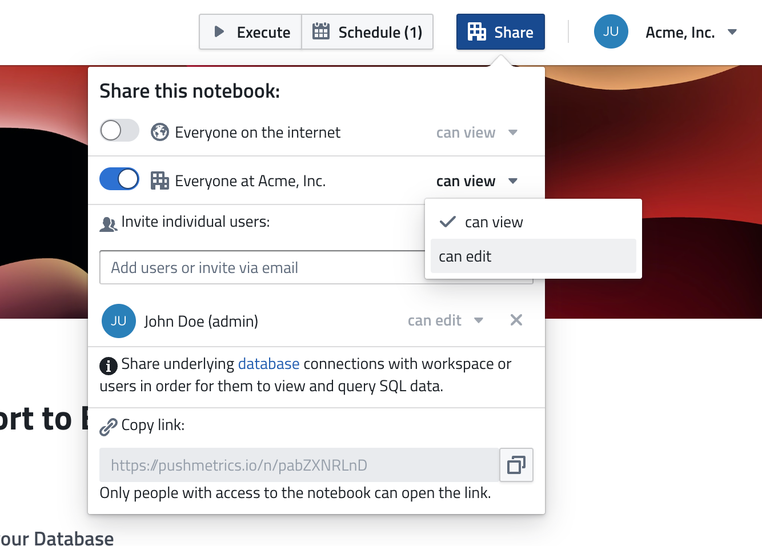Screen dimensions: 762x546
Task: Collapse the Acme permission dropdown
Action: pyautogui.click(x=476, y=182)
